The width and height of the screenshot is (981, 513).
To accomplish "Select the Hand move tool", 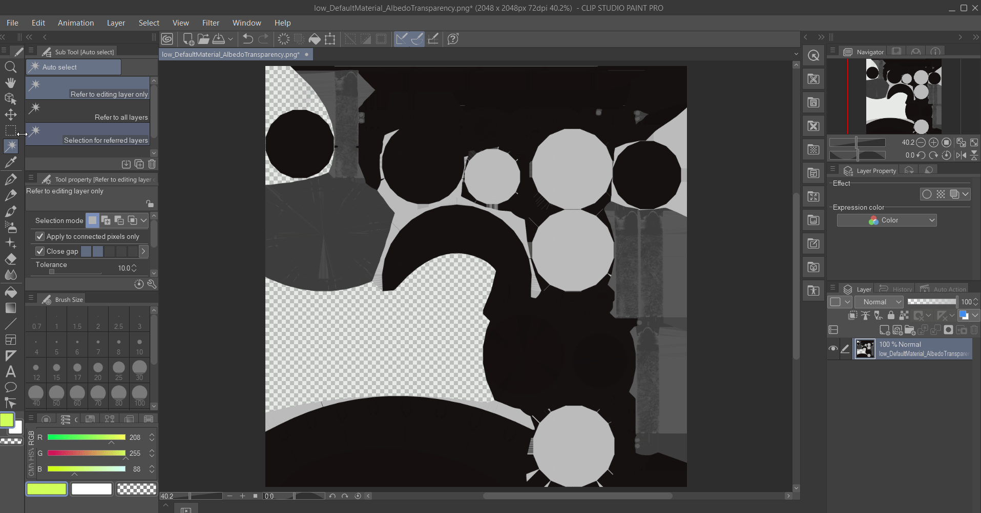I will (10, 83).
